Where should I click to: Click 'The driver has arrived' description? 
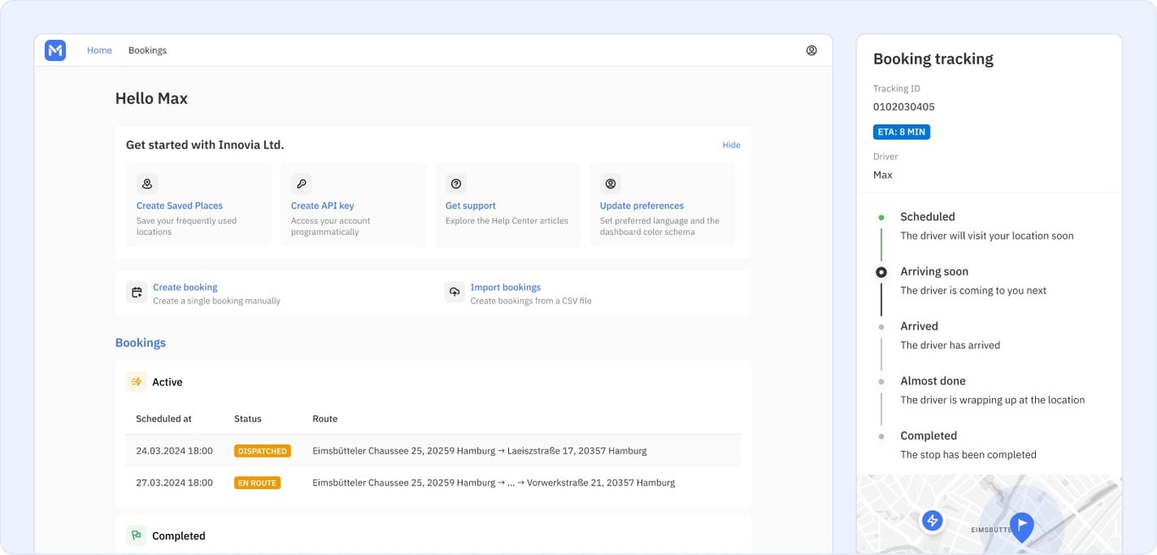(x=950, y=345)
